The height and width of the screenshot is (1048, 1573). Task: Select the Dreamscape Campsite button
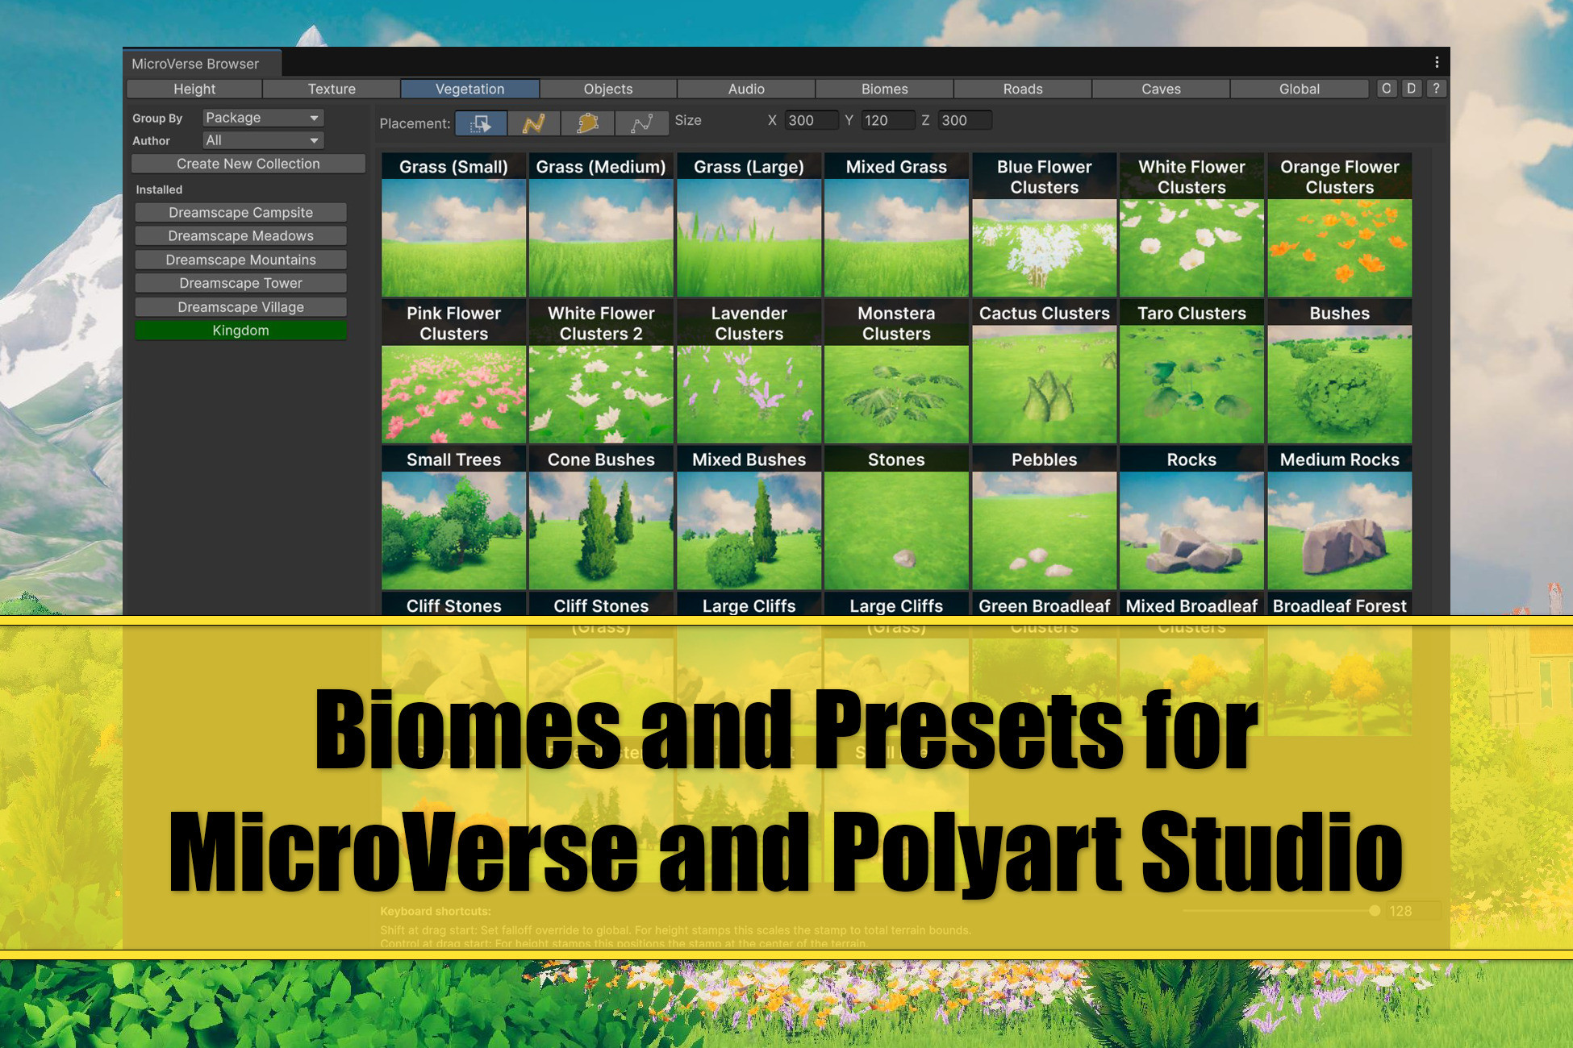tap(240, 212)
